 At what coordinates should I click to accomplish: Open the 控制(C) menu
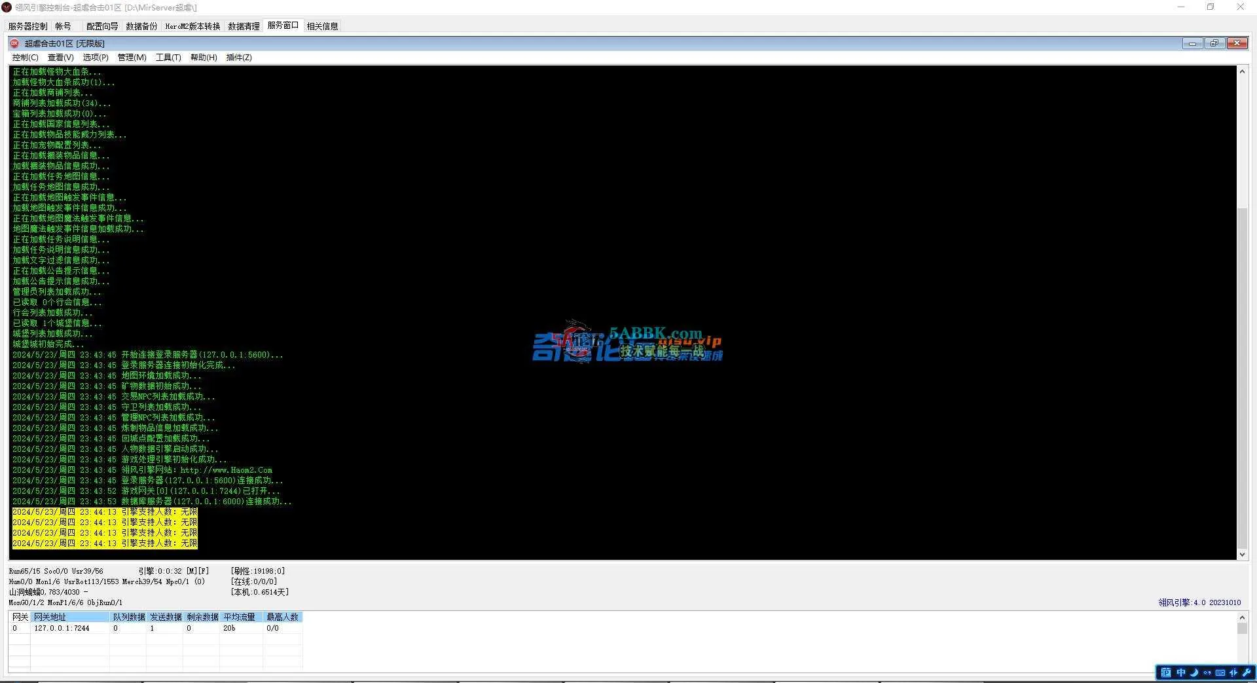(x=25, y=58)
